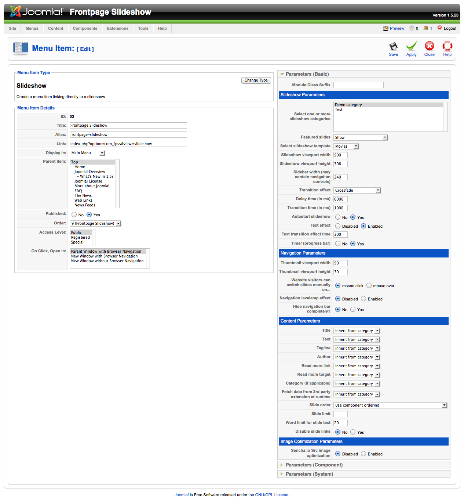Follow the GNU/GPL License link
This screenshot has width=464, height=501.
point(271,495)
